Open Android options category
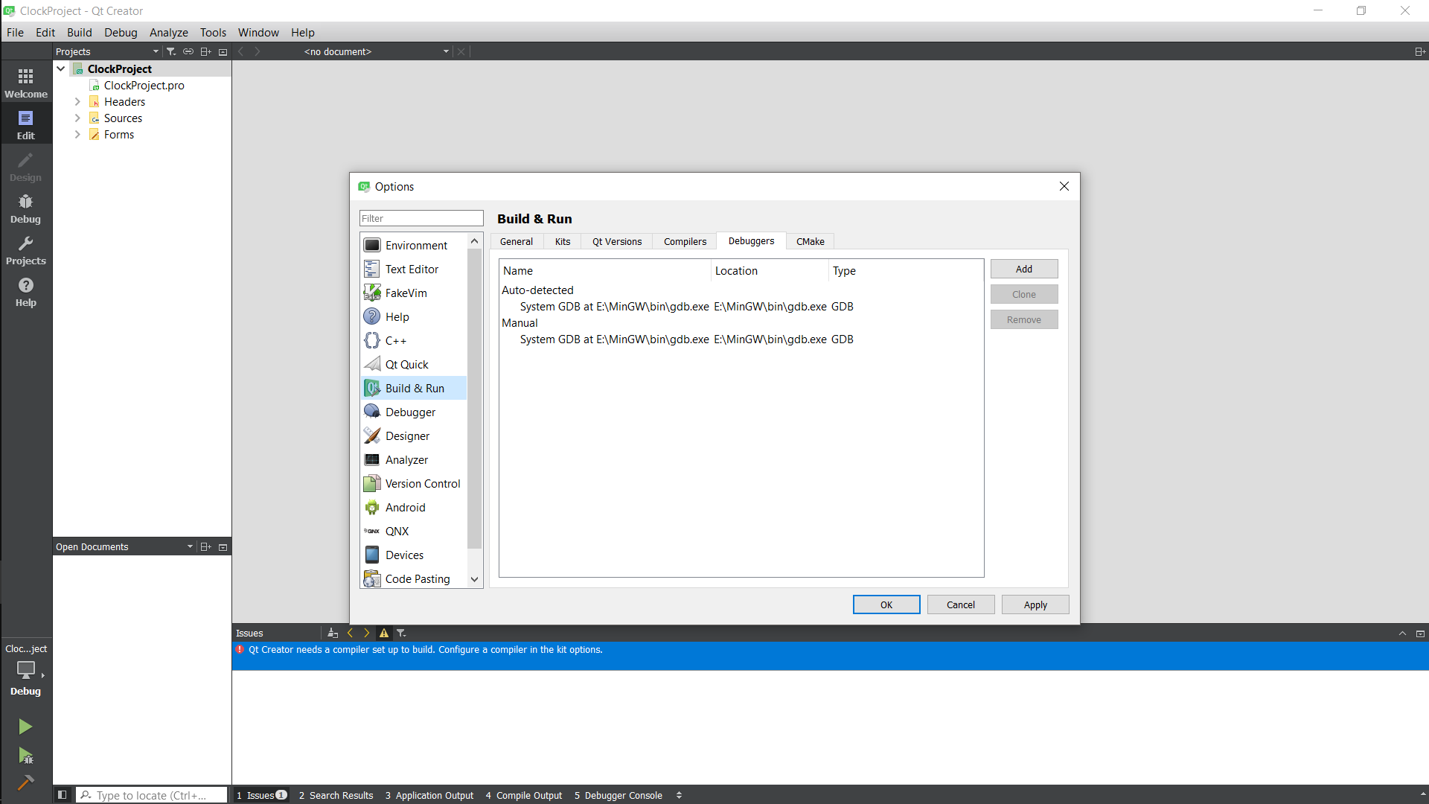This screenshot has height=804, width=1429. [414, 507]
